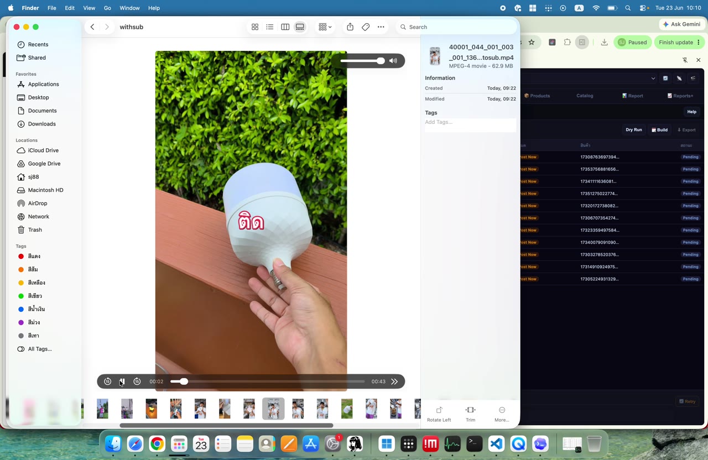This screenshot has width=708, height=460.
Task: Switch Finder to column view
Action: point(285,27)
